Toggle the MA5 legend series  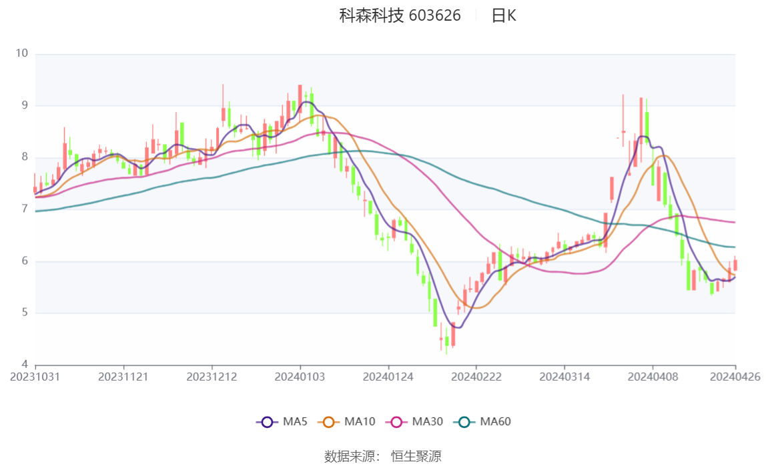tap(282, 421)
